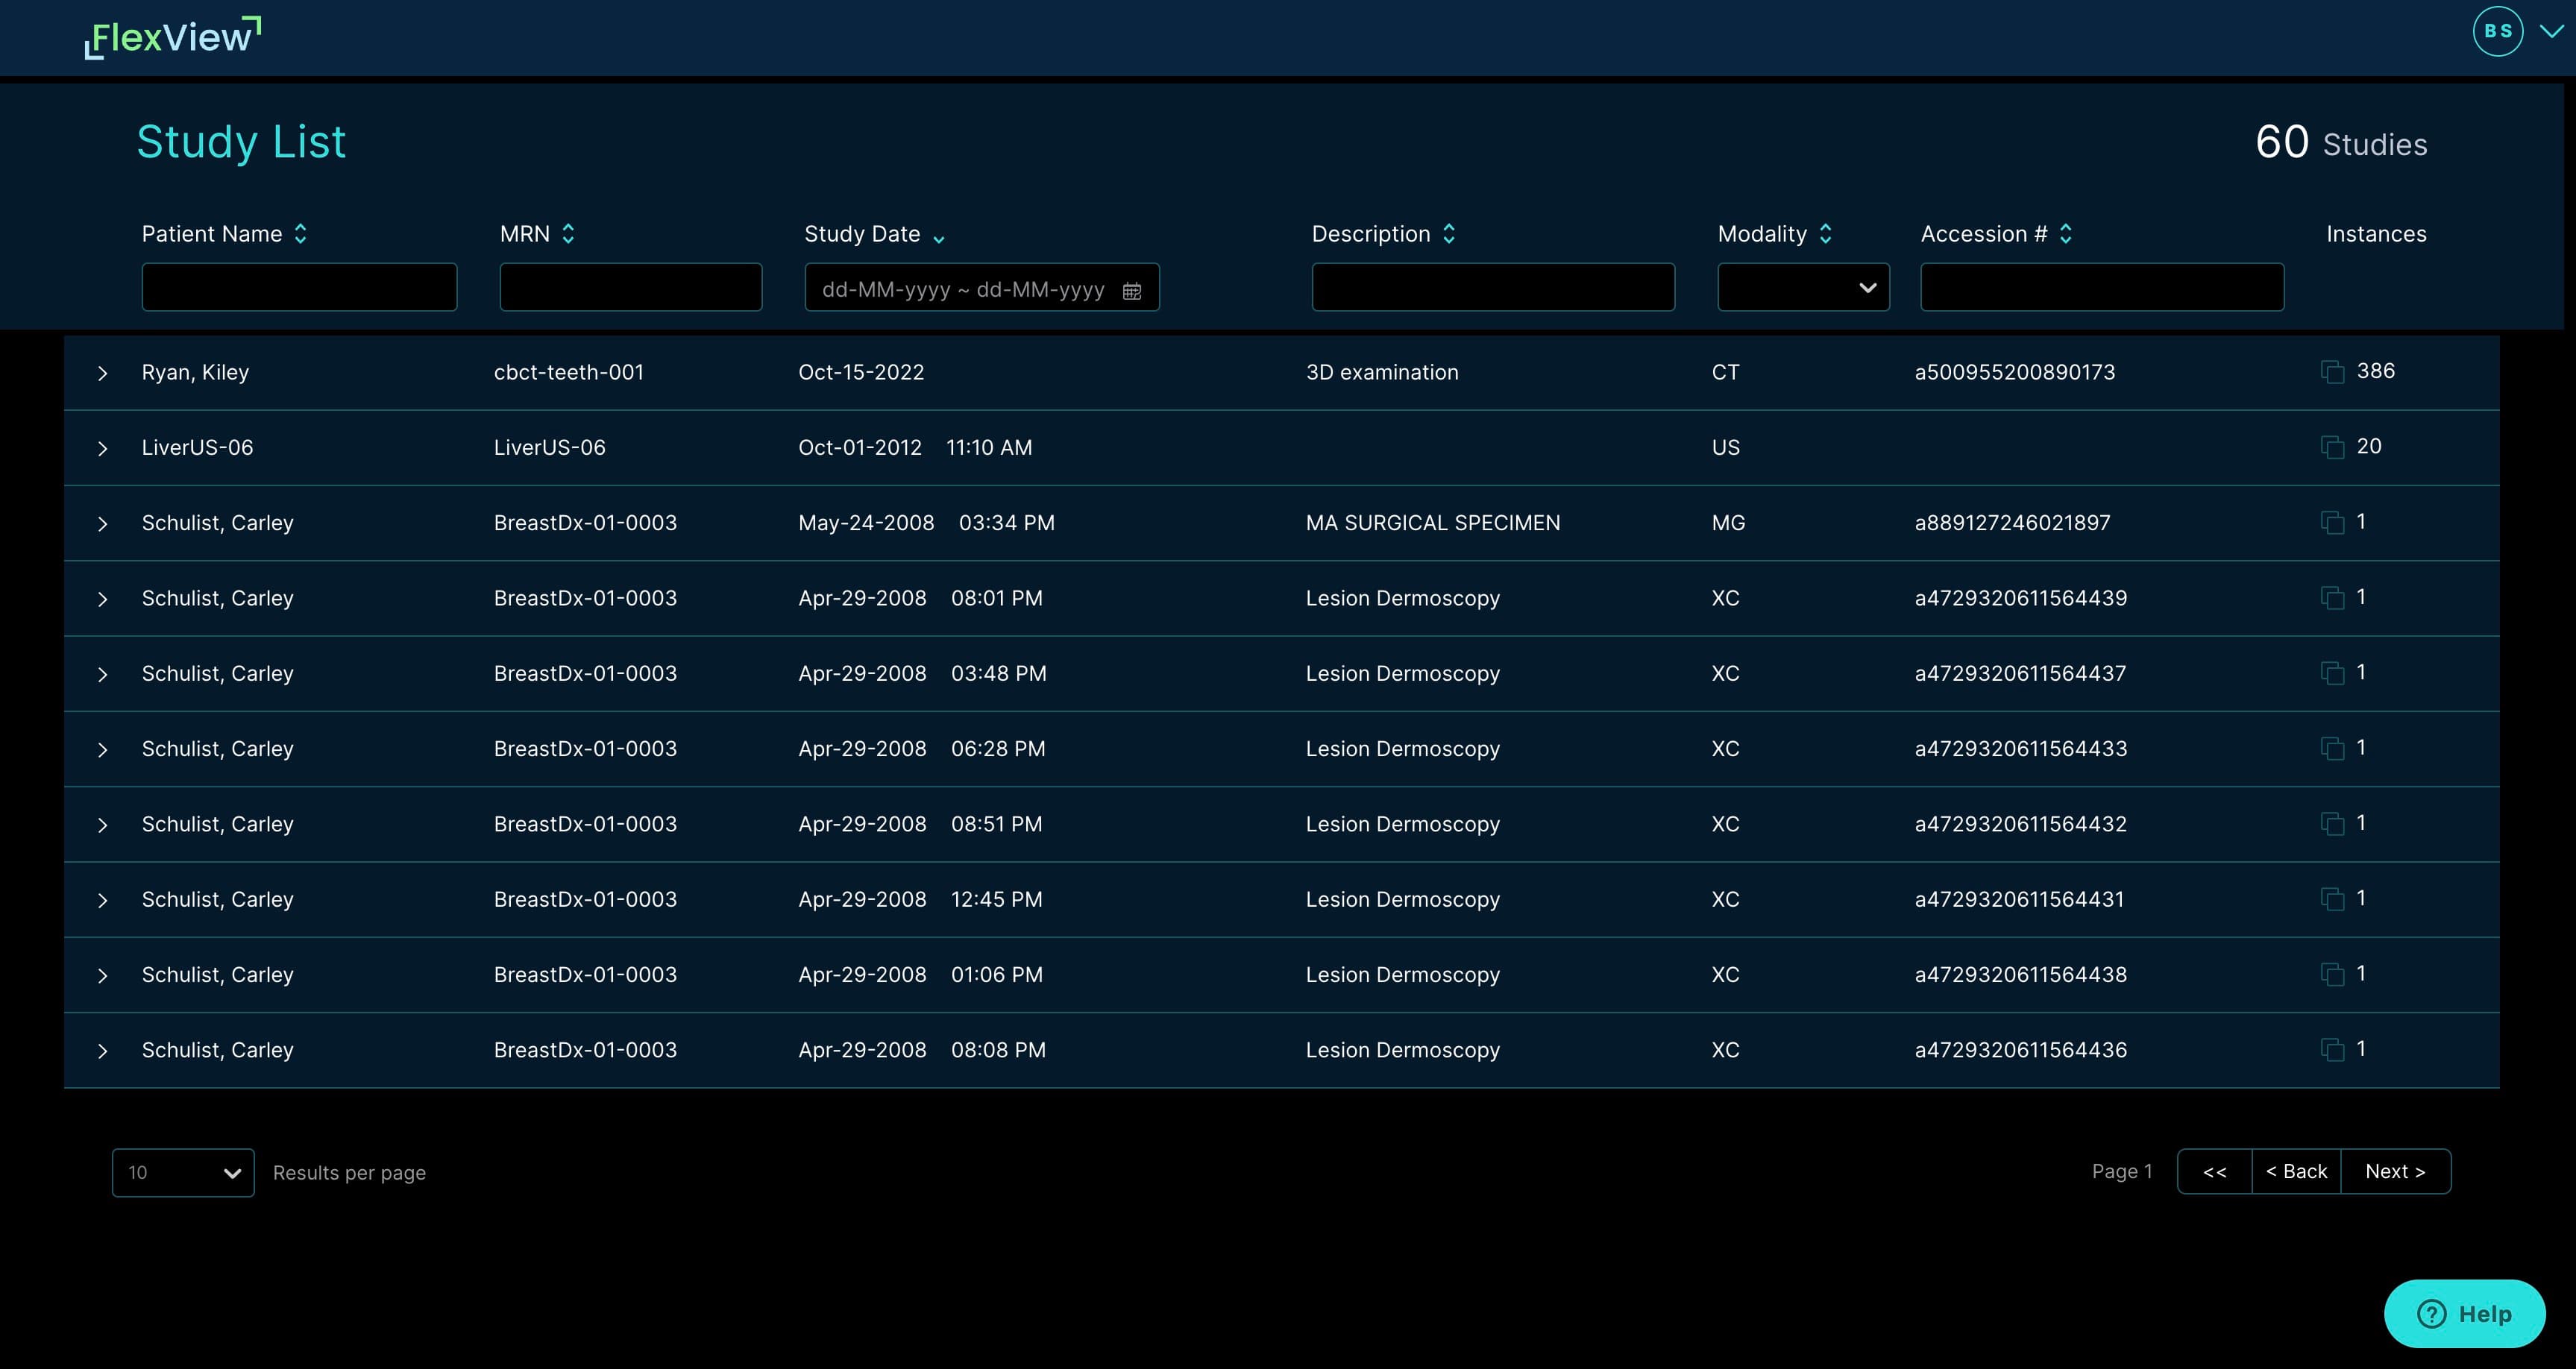Click accession a500955200890173
Screen dimensions: 2576x1369
pos(2015,372)
